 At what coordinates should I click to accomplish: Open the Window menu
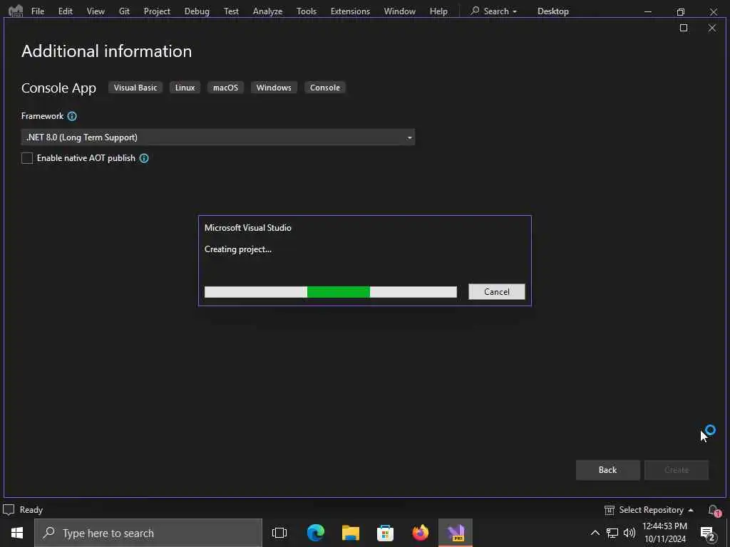pos(399,11)
